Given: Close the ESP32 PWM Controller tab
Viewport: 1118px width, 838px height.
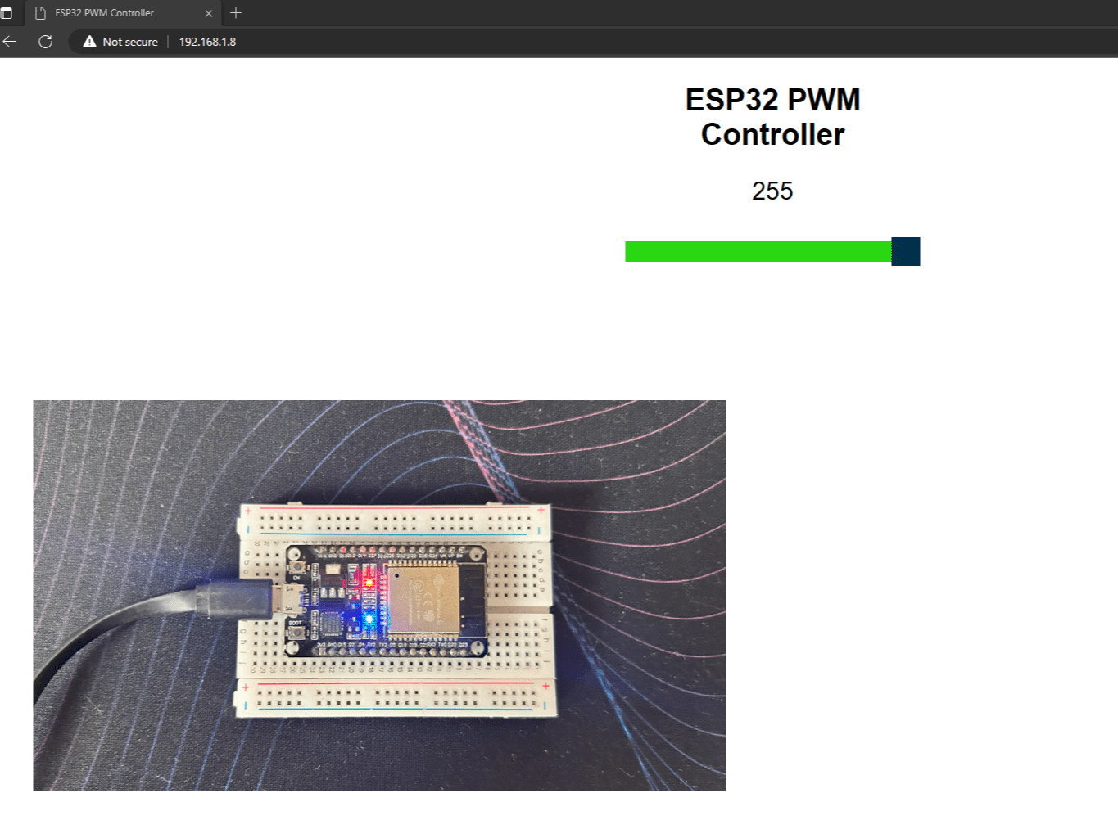Looking at the screenshot, I should [x=209, y=13].
